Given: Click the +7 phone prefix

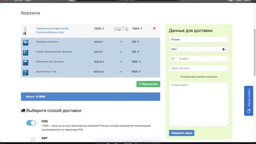Looking at the screenshot, I should (x=173, y=59).
